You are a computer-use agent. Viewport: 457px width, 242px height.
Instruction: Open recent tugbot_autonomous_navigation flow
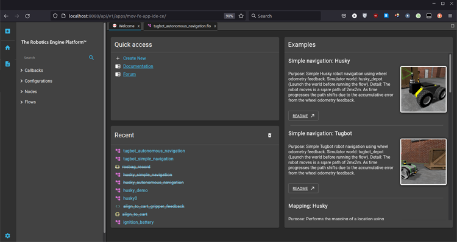154,151
